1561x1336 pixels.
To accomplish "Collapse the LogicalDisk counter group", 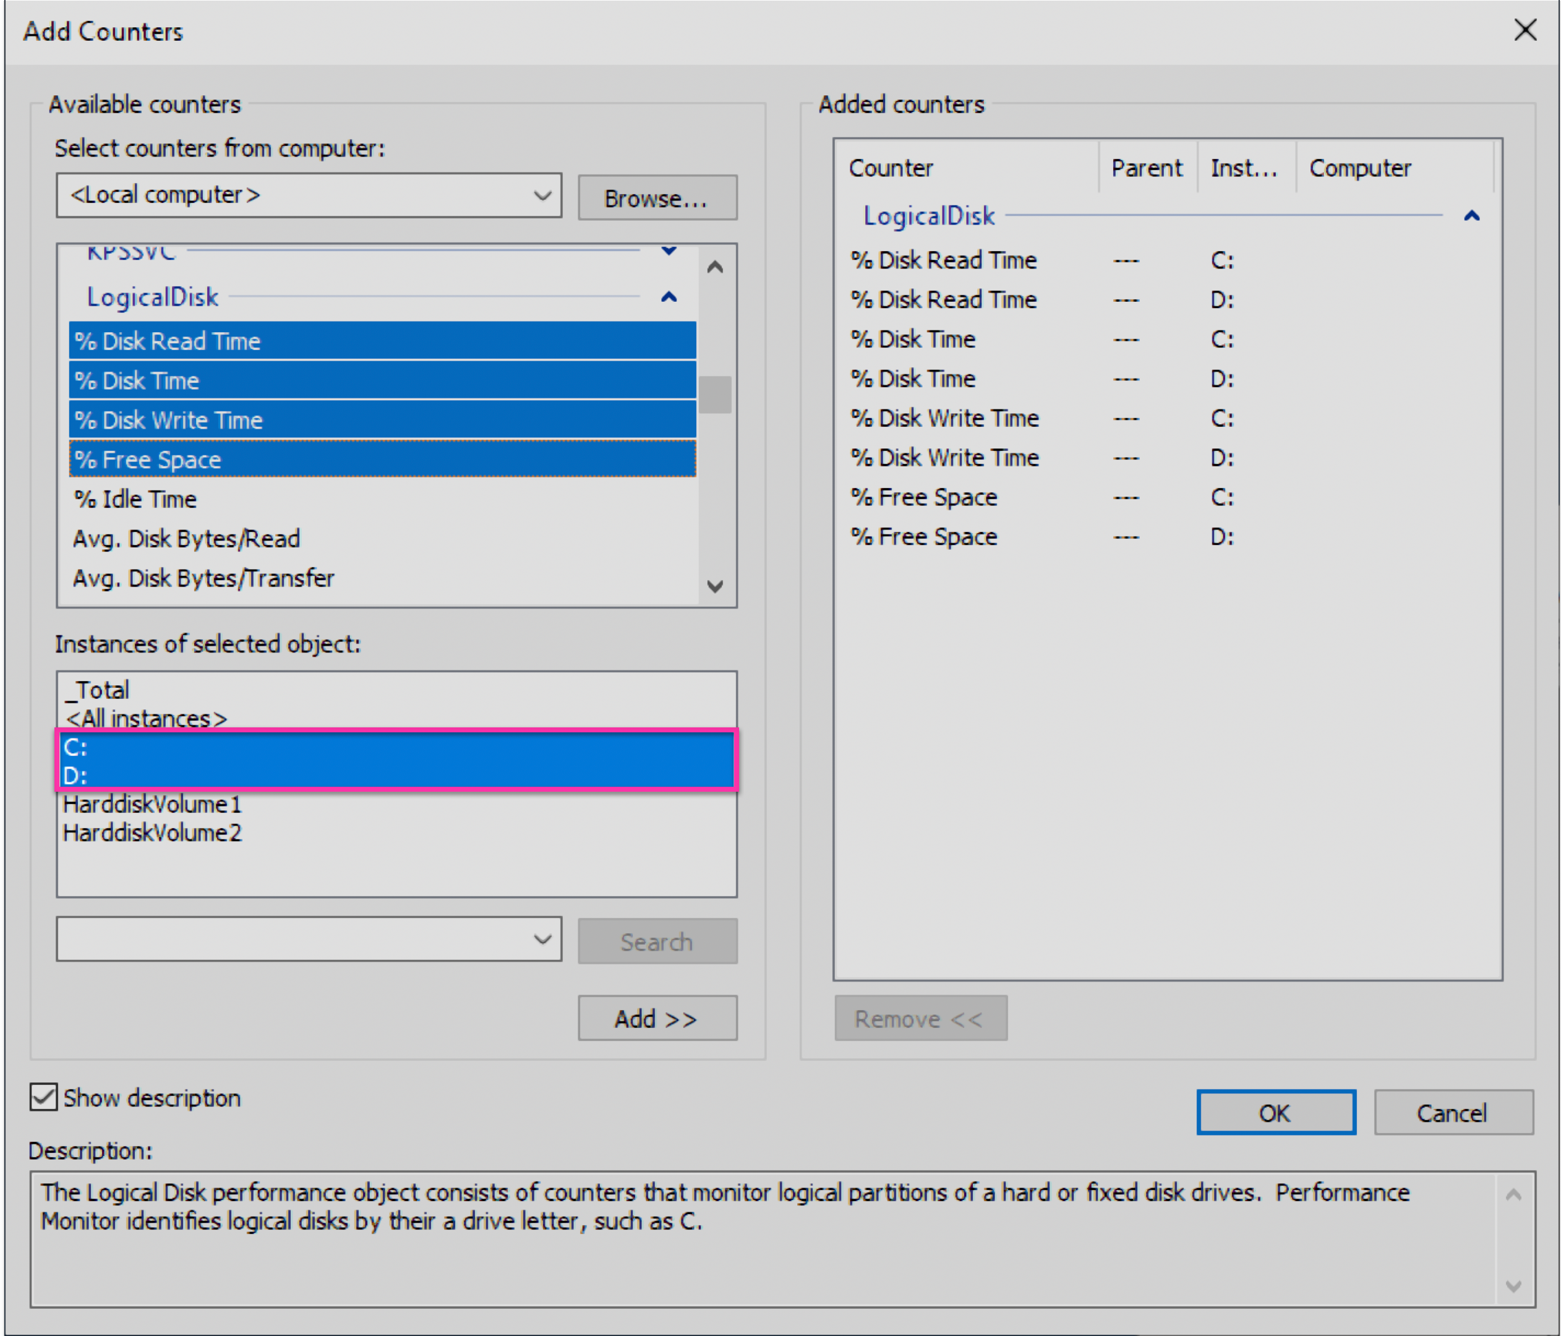I will (669, 298).
